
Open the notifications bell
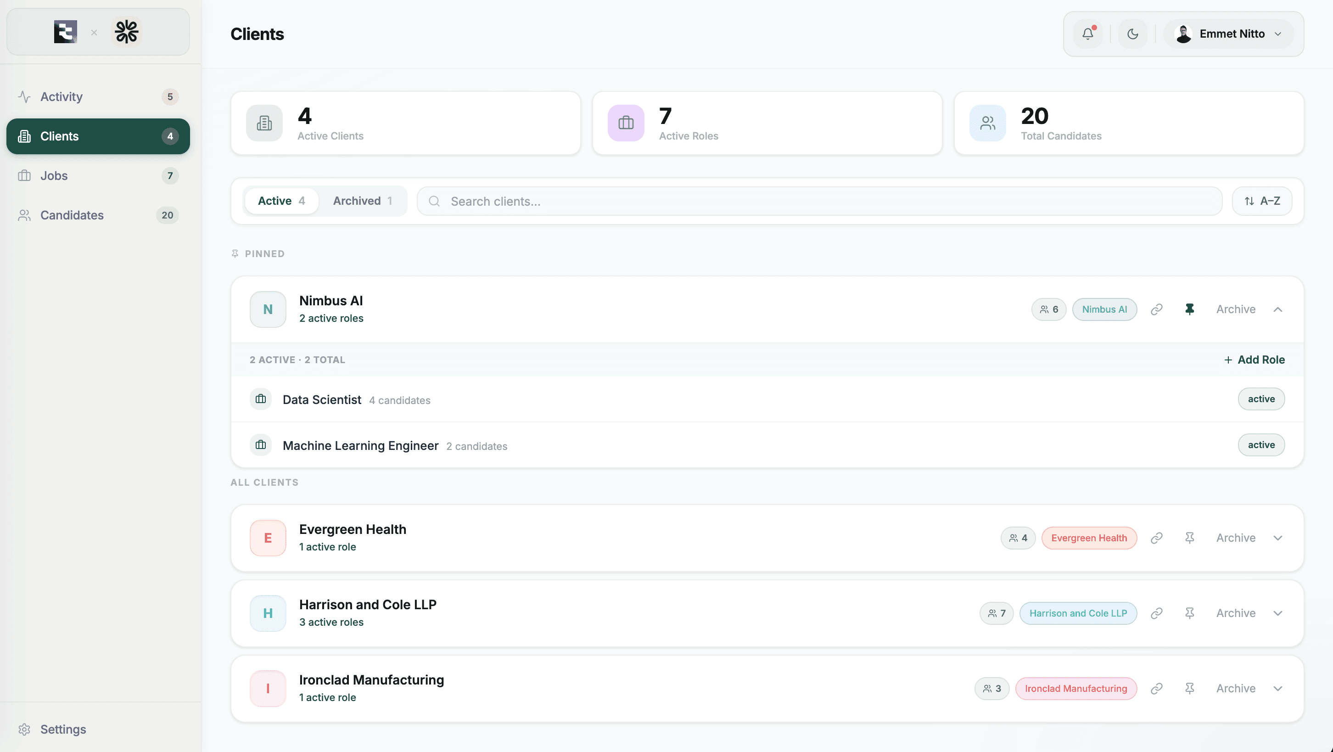pos(1087,34)
